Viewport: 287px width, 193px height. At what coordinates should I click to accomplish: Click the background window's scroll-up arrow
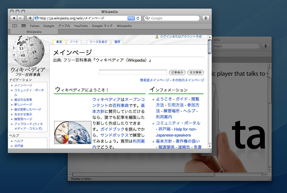(x=269, y=65)
